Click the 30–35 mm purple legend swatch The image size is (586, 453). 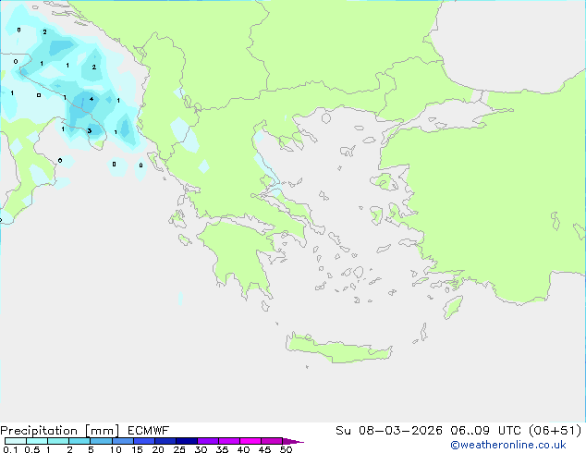pos(207,441)
